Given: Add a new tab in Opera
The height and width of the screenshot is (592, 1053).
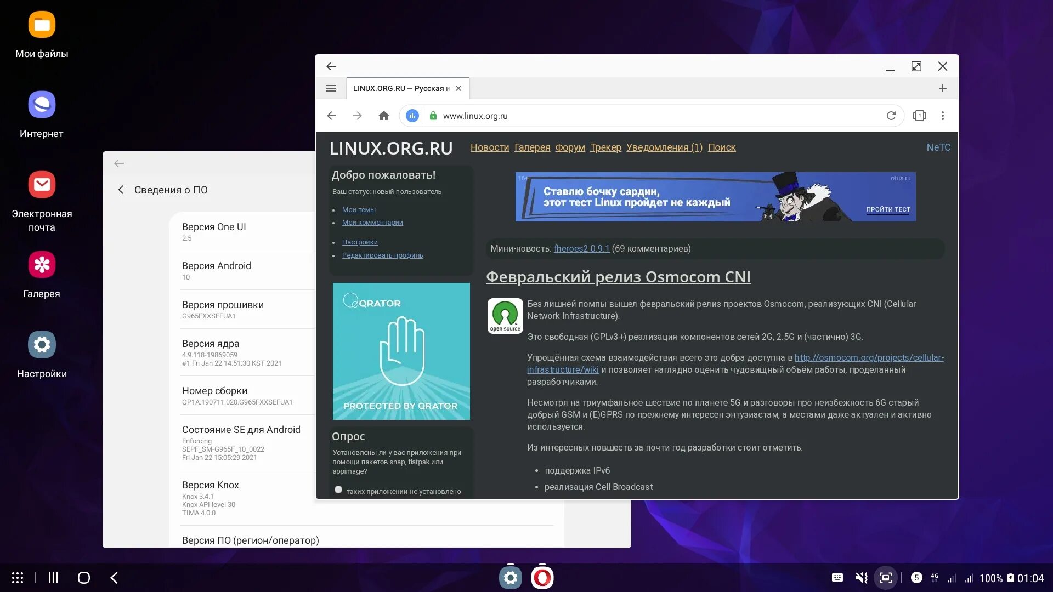Looking at the screenshot, I should [x=943, y=88].
